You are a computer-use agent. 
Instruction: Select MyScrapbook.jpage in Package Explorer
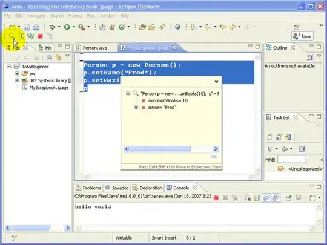[49, 88]
